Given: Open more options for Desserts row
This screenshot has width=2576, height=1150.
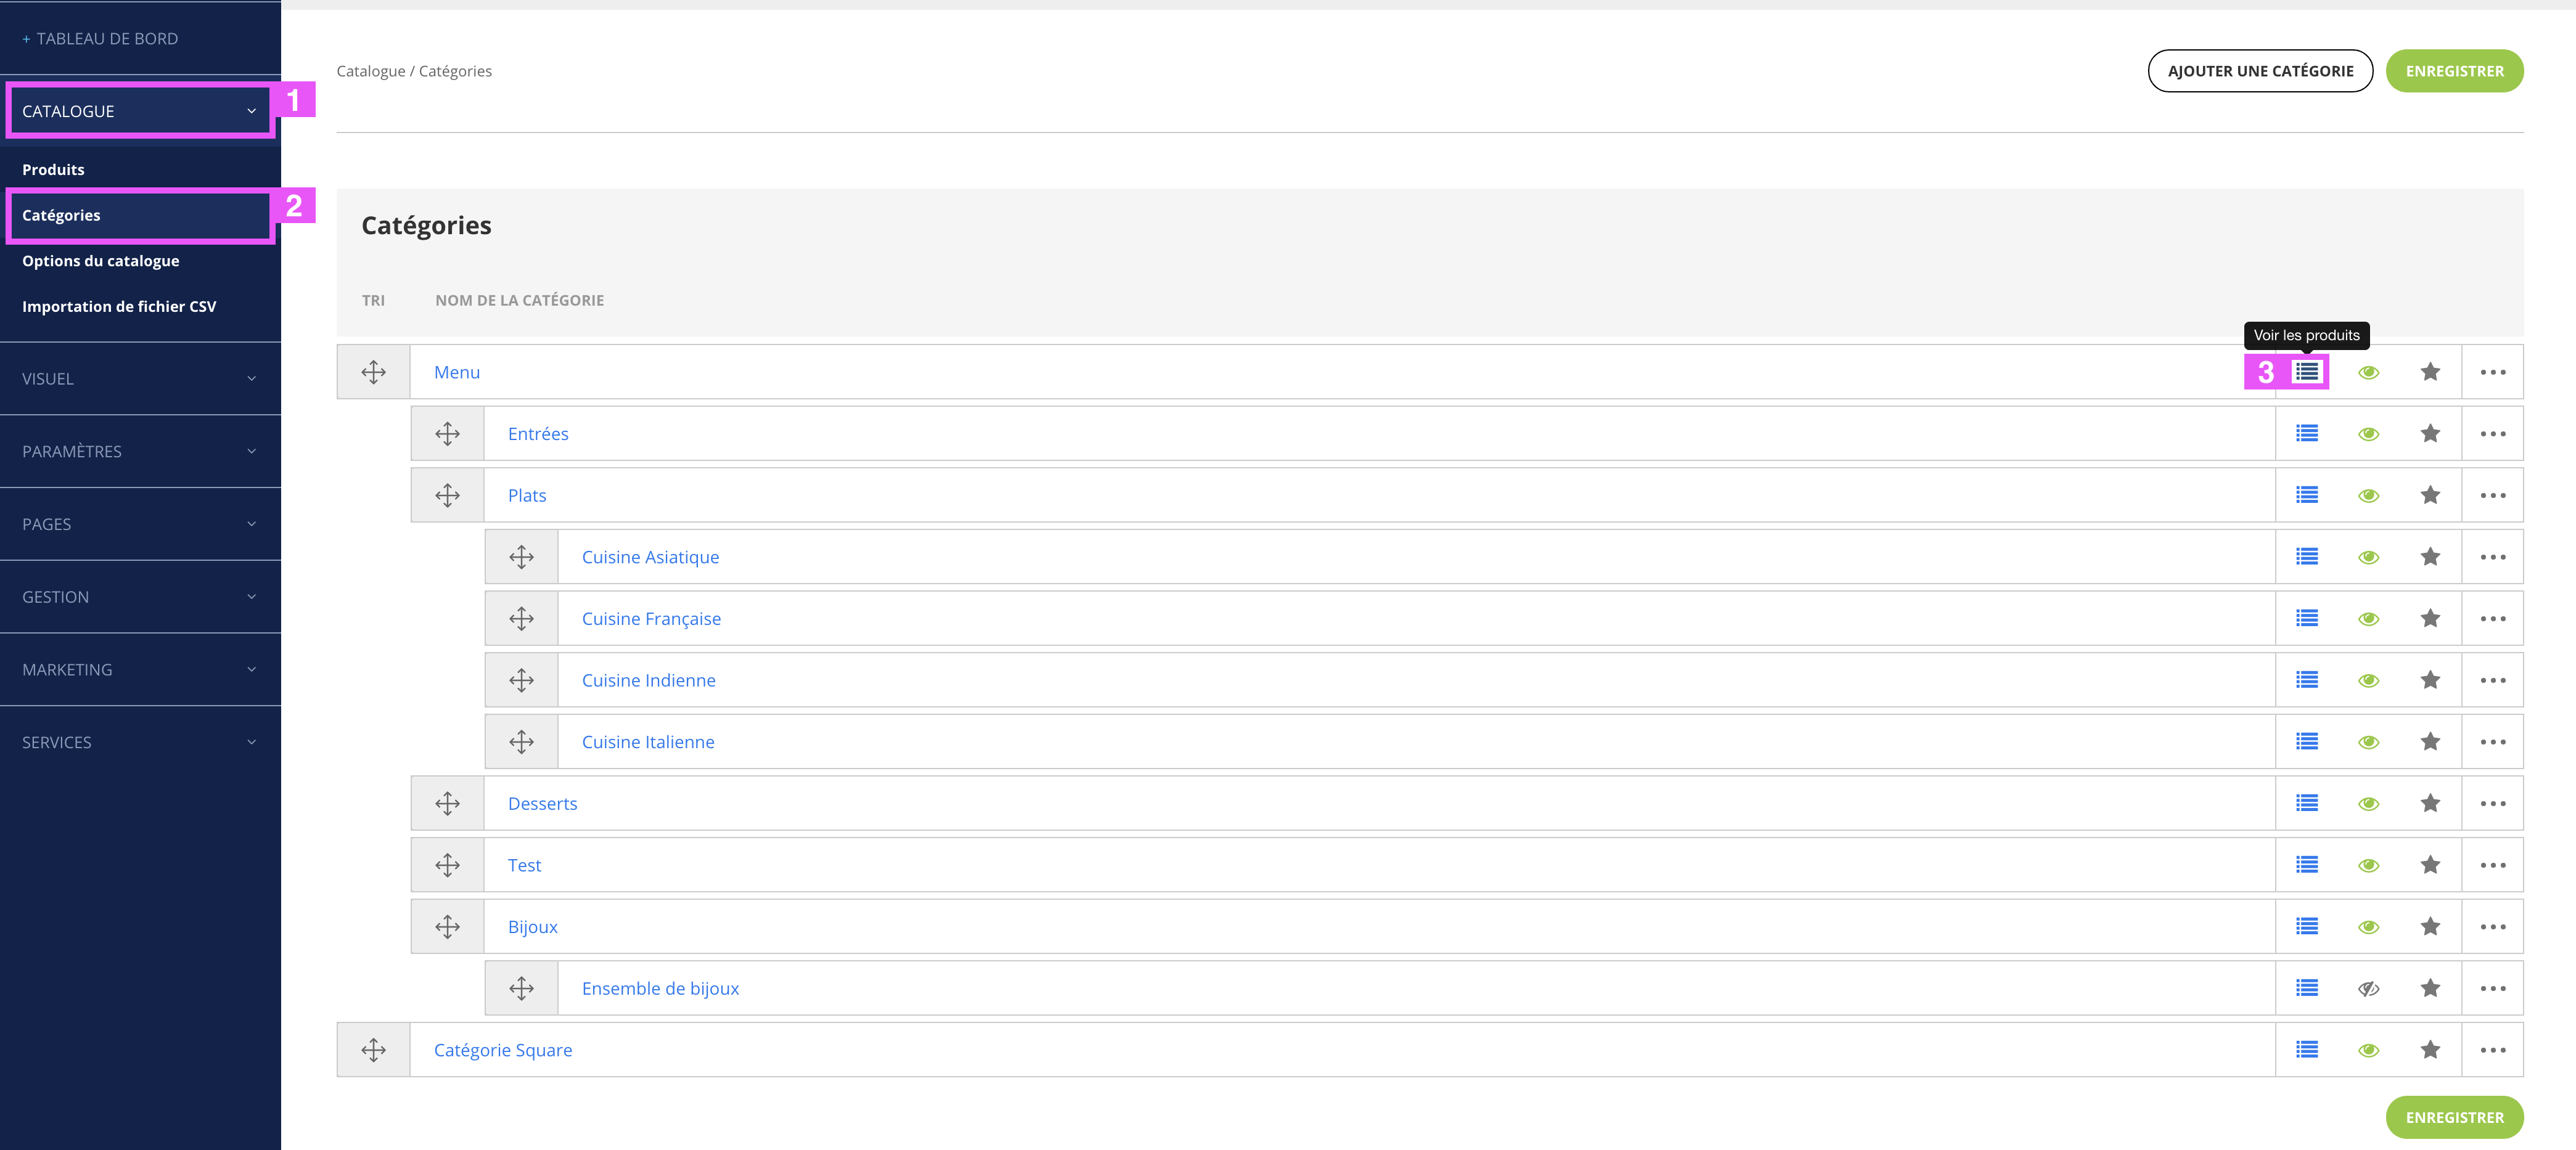Looking at the screenshot, I should (2492, 803).
